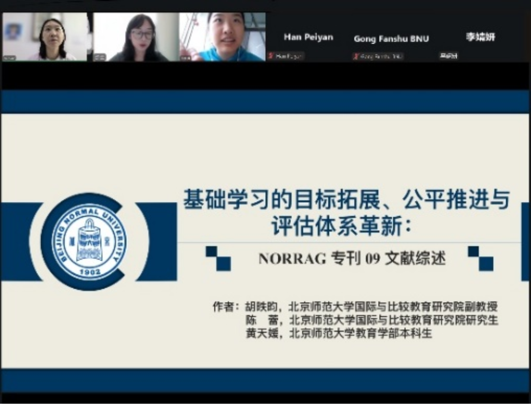Select the Han Peiyan participant tile
The height and width of the screenshot is (404, 531).
[x=308, y=37]
